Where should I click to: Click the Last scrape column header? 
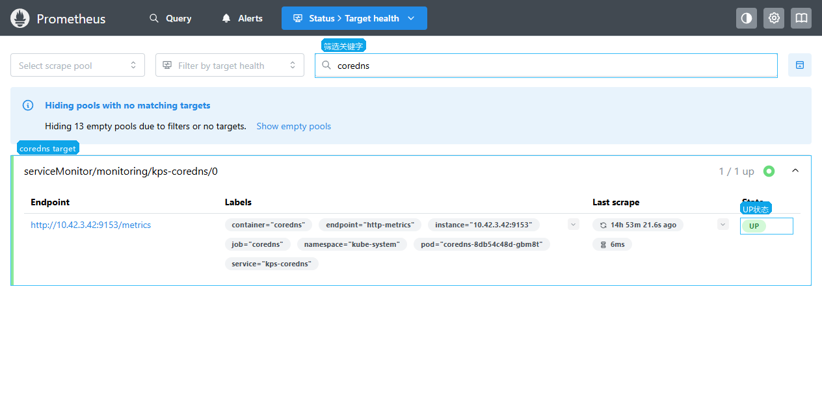616,202
